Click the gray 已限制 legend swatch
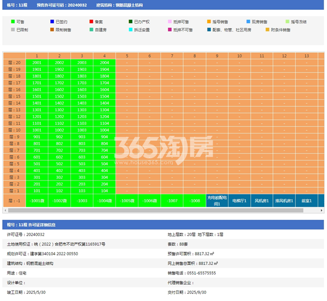327x301 pixels. [13, 29]
